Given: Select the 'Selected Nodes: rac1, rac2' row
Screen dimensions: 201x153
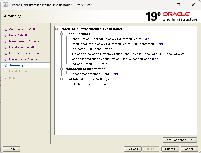Looking at the screenshot, I should (90, 84).
